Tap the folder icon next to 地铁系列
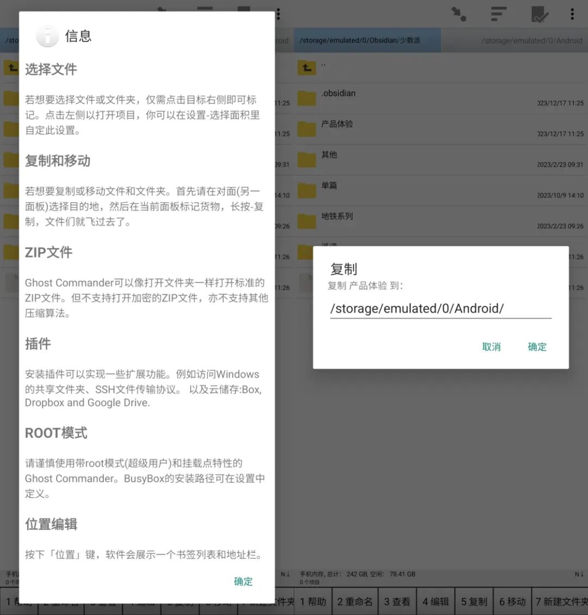This screenshot has height=615, width=588. (x=307, y=221)
